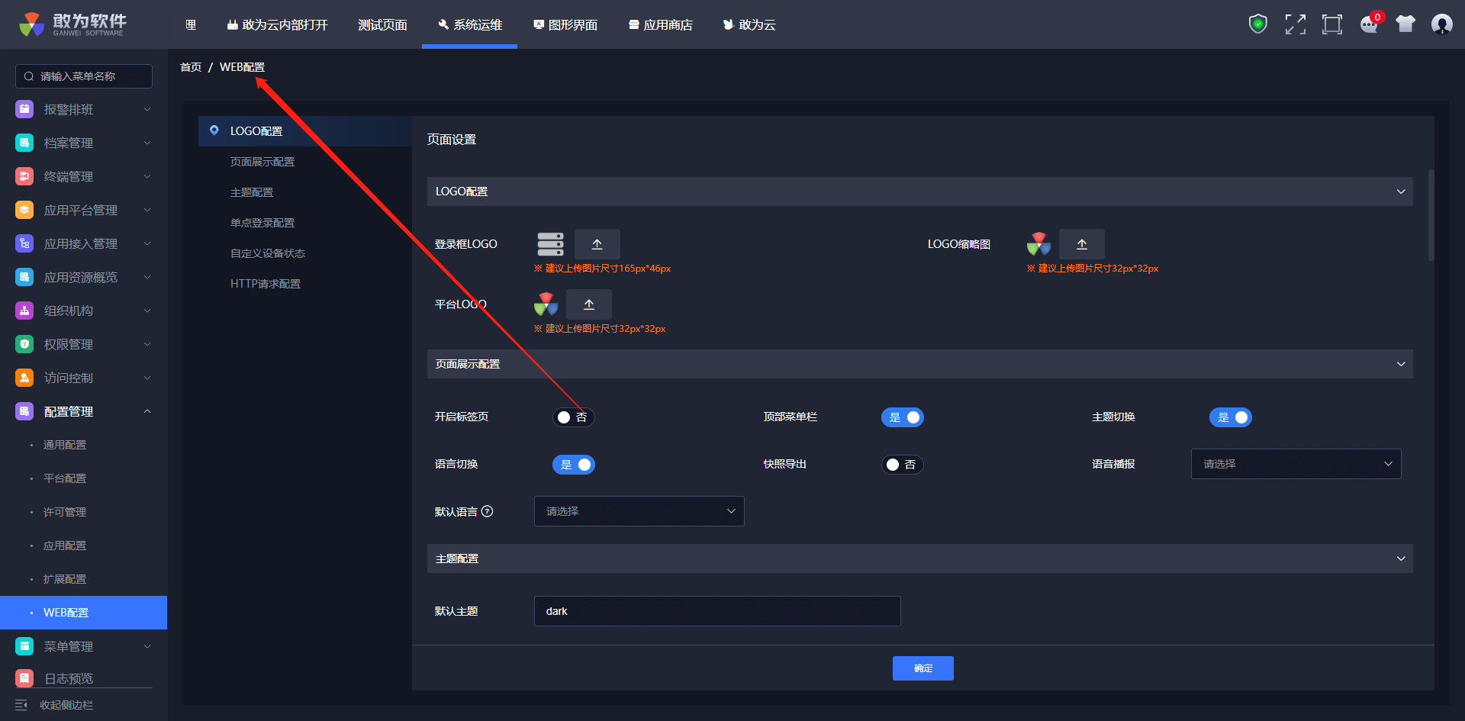Open the 应用商店 top menu

(x=661, y=25)
